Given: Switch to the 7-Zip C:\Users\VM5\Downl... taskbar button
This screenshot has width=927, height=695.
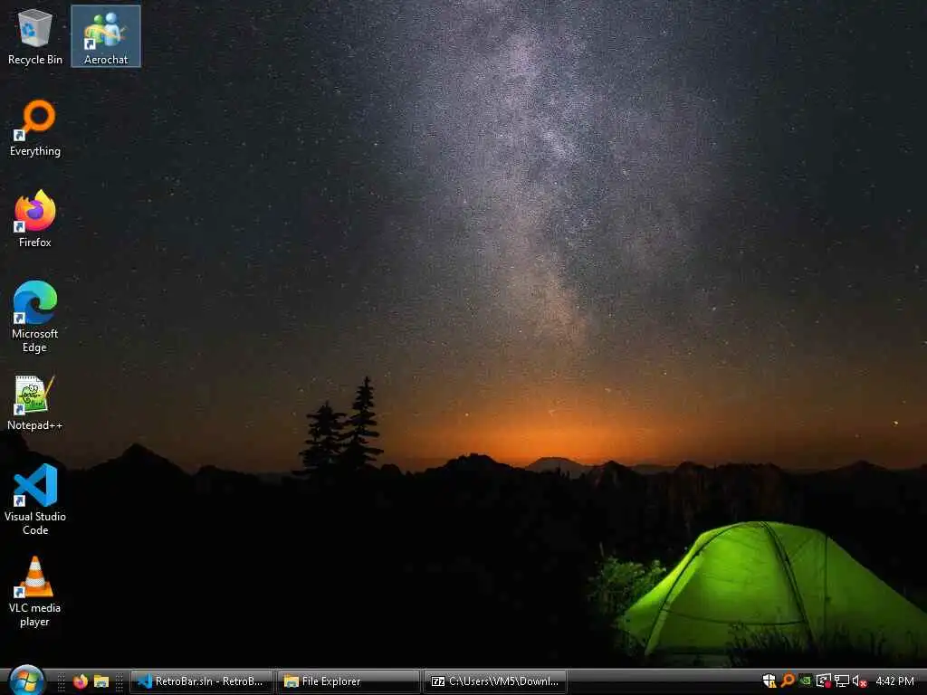Looking at the screenshot, I should [495, 681].
